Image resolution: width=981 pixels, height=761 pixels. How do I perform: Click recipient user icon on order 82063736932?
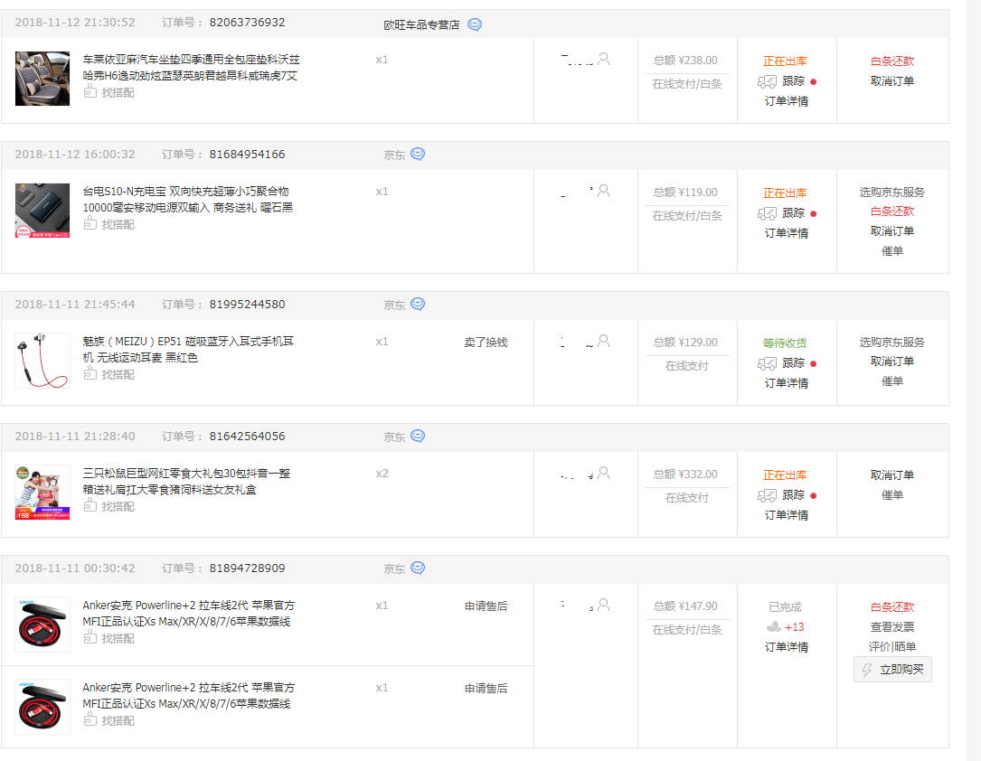[604, 59]
